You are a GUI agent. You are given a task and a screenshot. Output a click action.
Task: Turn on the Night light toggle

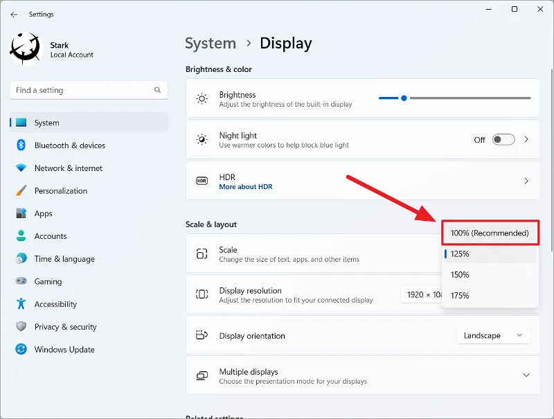point(503,139)
